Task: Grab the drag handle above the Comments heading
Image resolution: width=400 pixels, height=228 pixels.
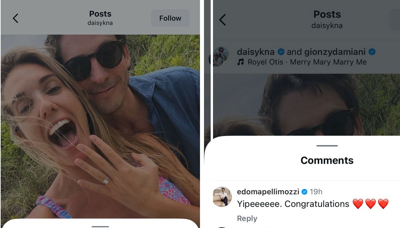Action: tap(327, 146)
